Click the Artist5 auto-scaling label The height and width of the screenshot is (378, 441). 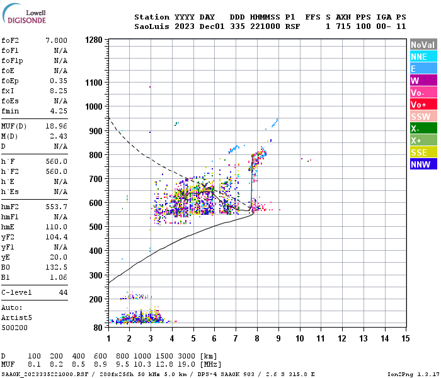tap(16, 318)
